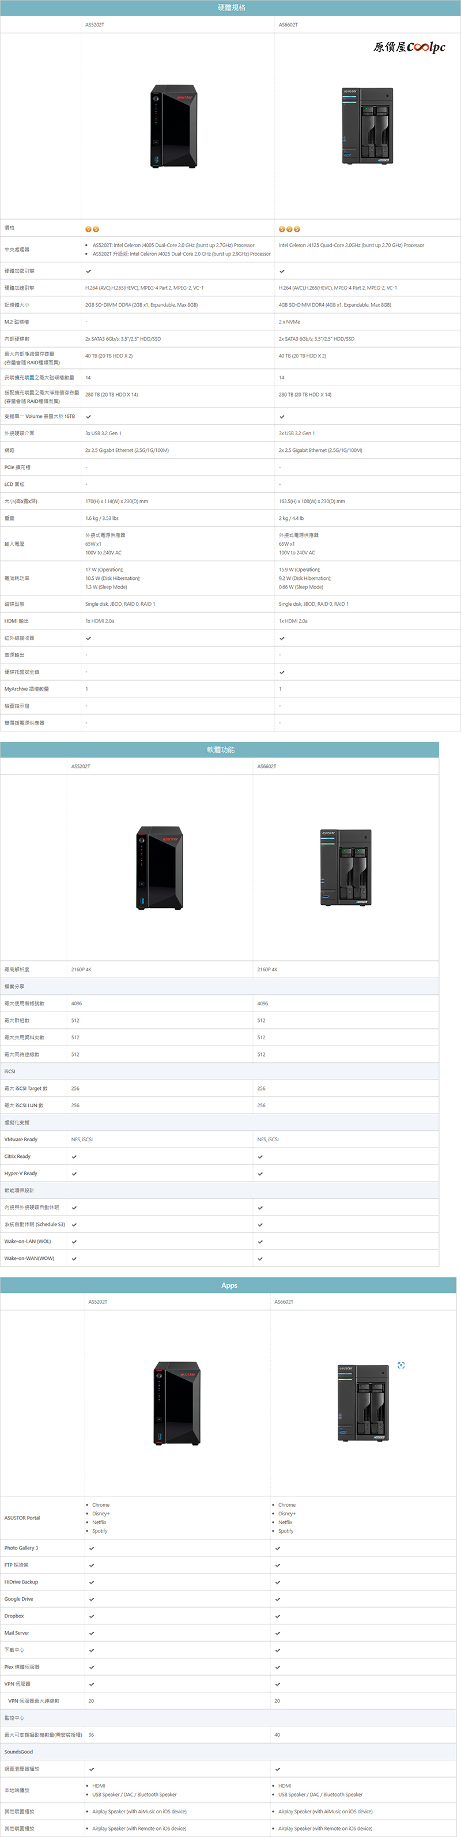The image size is (461, 1837).
Task: Click AS6602T checkmark for 硬碟托盤安全鎖
Action: pyautogui.click(x=281, y=672)
